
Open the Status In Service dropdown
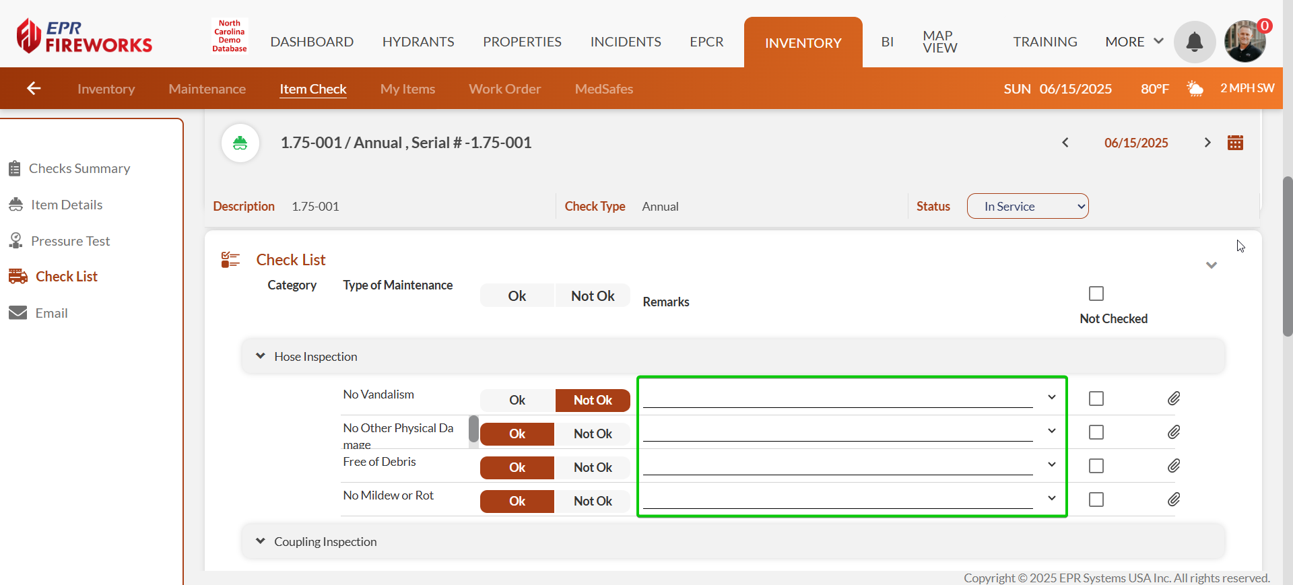(1028, 207)
